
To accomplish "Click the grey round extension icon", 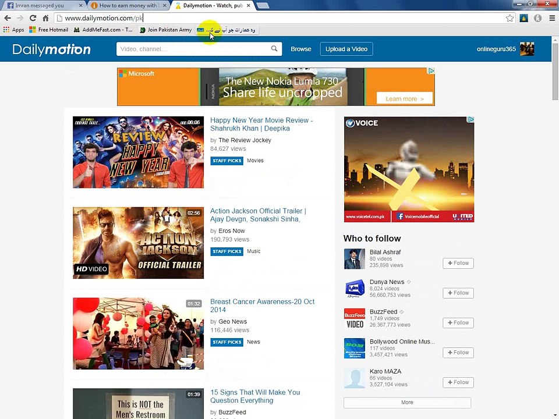I will 537,18.
